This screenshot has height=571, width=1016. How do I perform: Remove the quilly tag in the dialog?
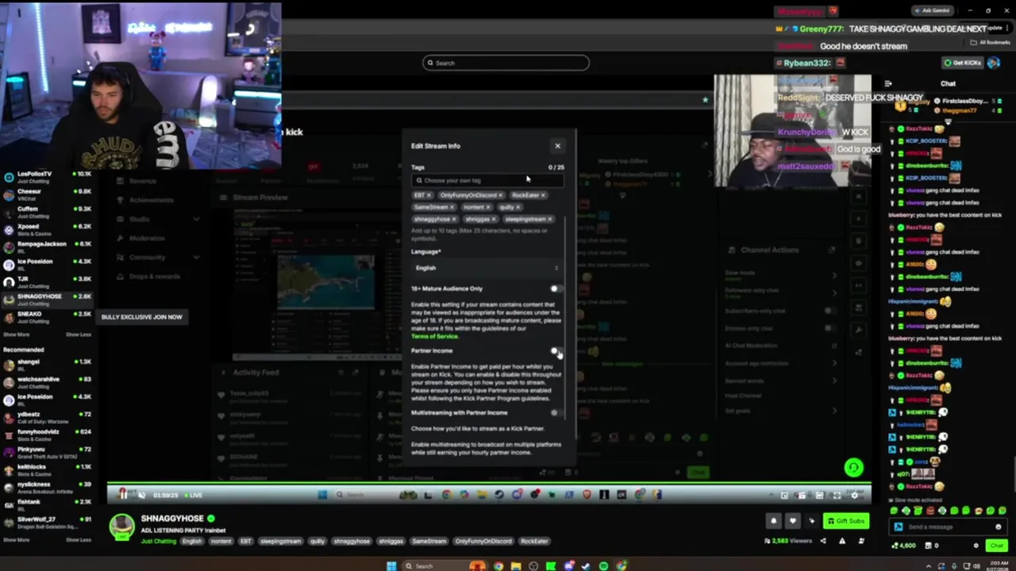(x=518, y=207)
